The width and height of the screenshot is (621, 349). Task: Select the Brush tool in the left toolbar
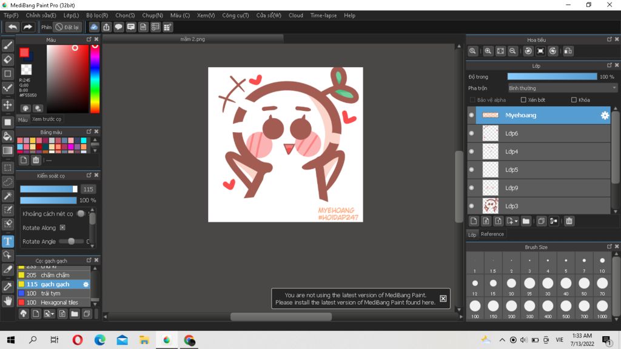click(7, 45)
